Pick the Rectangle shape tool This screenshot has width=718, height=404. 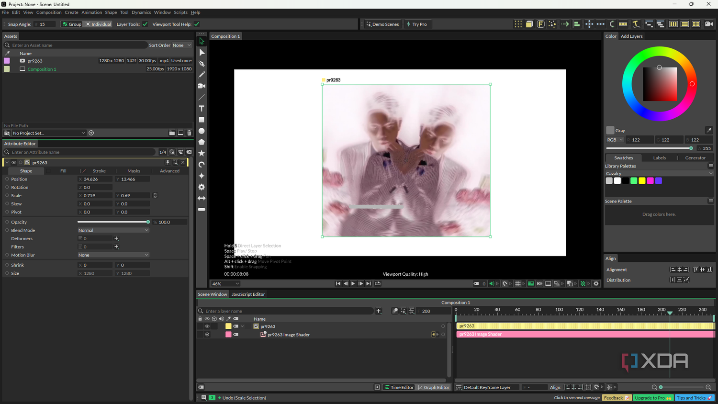click(202, 120)
